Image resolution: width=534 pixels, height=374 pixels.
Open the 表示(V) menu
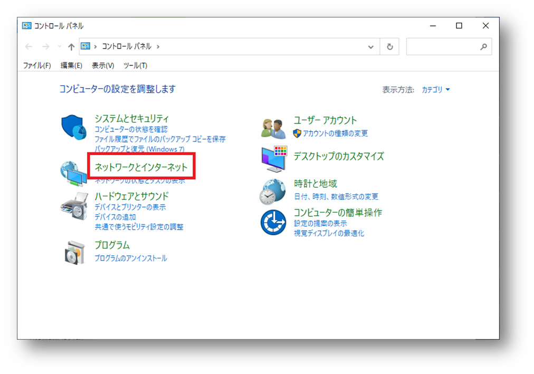pyautogui.click(x=103, y=65)
